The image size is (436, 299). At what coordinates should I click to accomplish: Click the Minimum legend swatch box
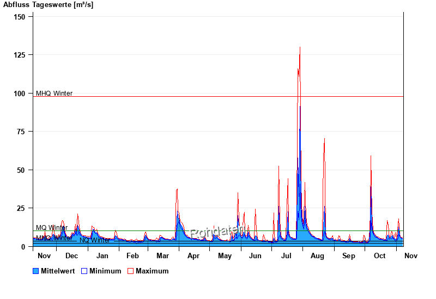[x=84, y=271]
